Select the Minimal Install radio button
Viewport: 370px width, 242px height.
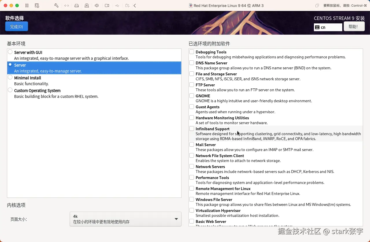(10, 77)
